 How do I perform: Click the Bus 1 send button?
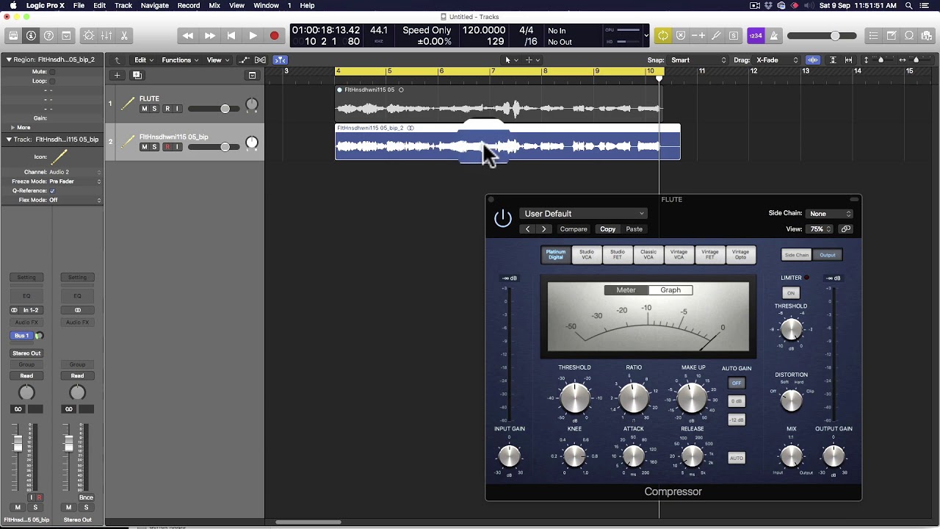(x=22, y=336)
